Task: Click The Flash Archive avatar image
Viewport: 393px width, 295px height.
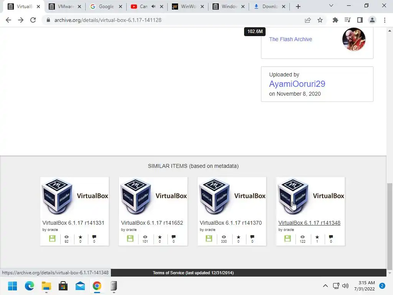Action: pyautogui.click(x=354, y=39)
